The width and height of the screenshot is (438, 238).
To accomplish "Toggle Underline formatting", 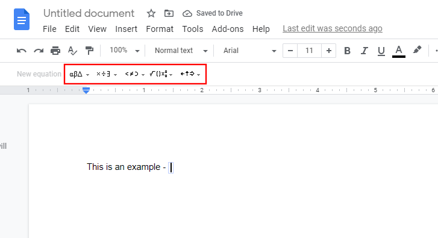I will (381, 51).
